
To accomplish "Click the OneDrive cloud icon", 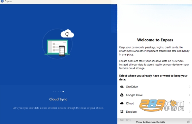I will click(122, 87).
